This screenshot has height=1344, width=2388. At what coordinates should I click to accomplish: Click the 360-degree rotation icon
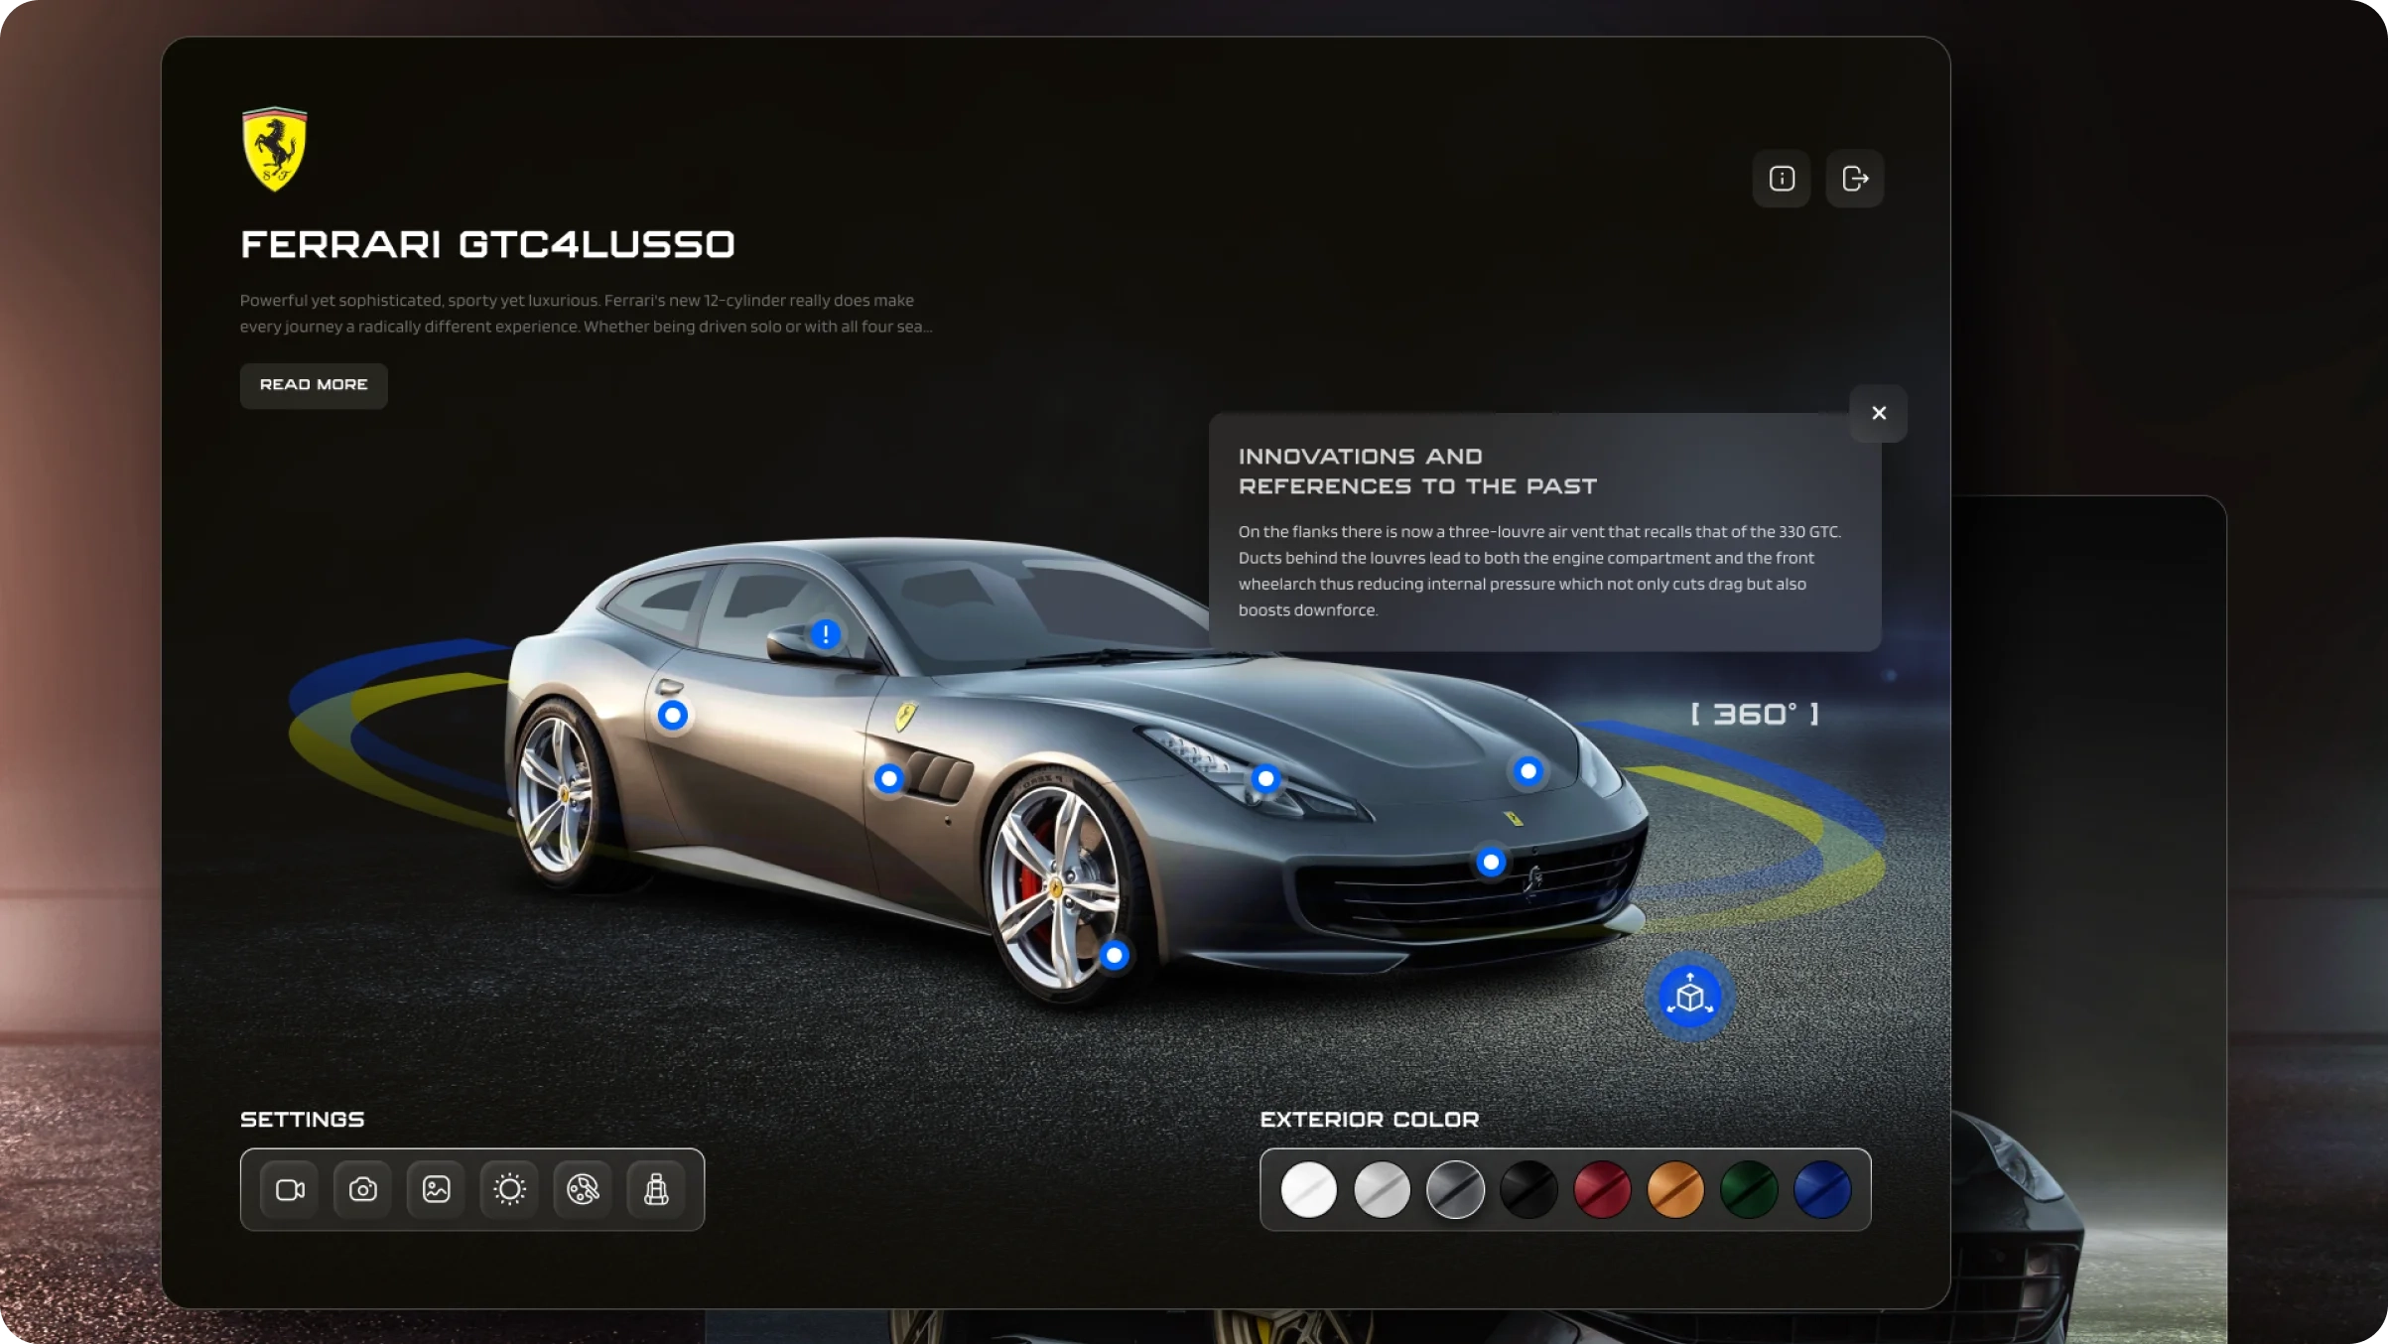[1689, 998]
